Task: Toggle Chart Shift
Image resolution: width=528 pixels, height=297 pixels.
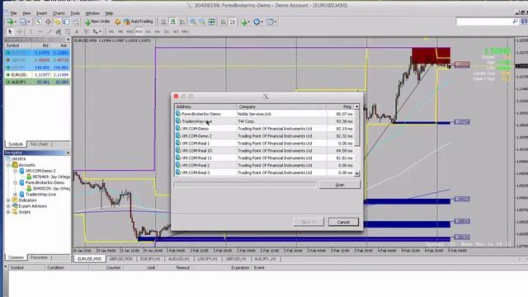Action: pos(233,21)
